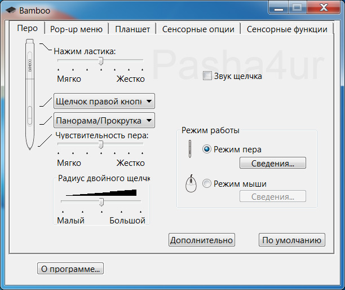Click the mouse icon beside Режим мыши
This screenshot has height=290, width=345.
(191, 183)
